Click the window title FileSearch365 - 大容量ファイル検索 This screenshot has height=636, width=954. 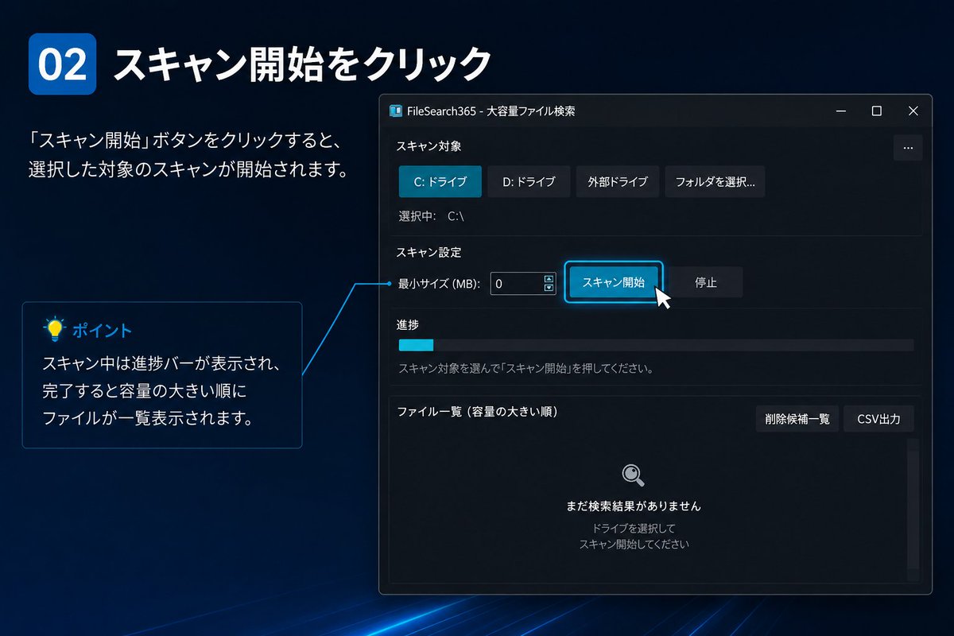point(491,111)
